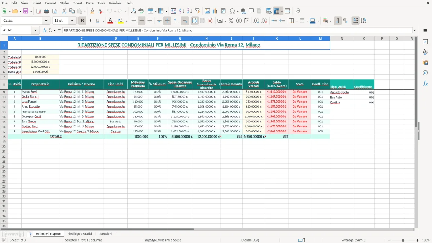Image resolution: width=432 pixels, height=243 pixels.
Task: Sort descending Z to A
Action: (190, 11)
